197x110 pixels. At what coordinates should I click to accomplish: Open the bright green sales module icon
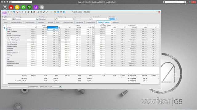click(23, 7)
